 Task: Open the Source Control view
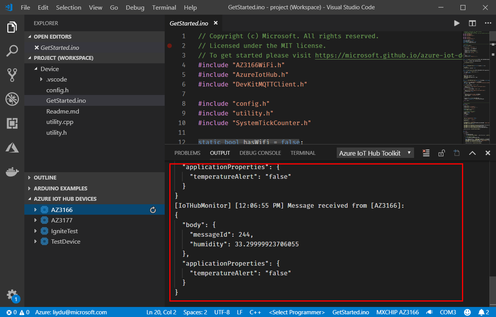coord(12,75)
